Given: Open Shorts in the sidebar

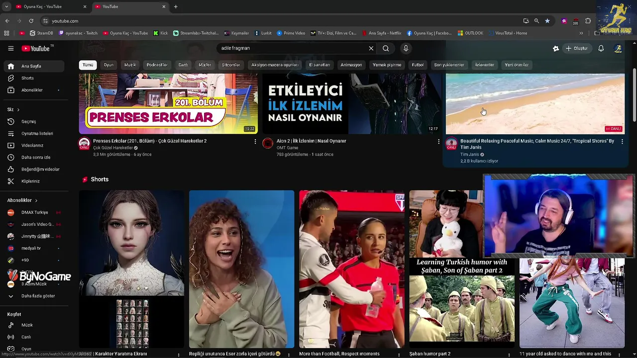Looking at the screenshot, I should pyautogui.click(x=34, y=78).
